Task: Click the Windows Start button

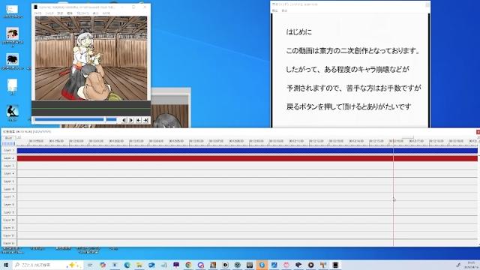Action: click(x=6, y=265)
